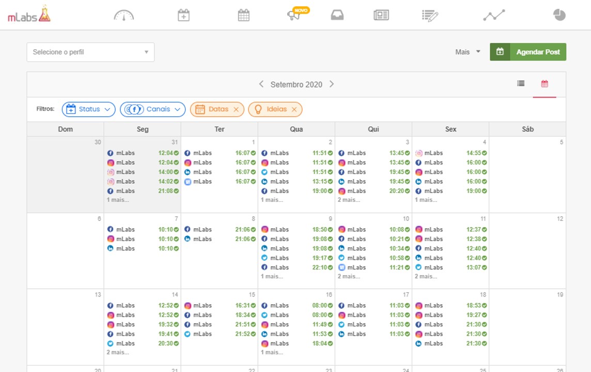This screenshot has height=372, width=591.
Task: Click the schedule post calendar-plus icon
Action: (183, 15)
